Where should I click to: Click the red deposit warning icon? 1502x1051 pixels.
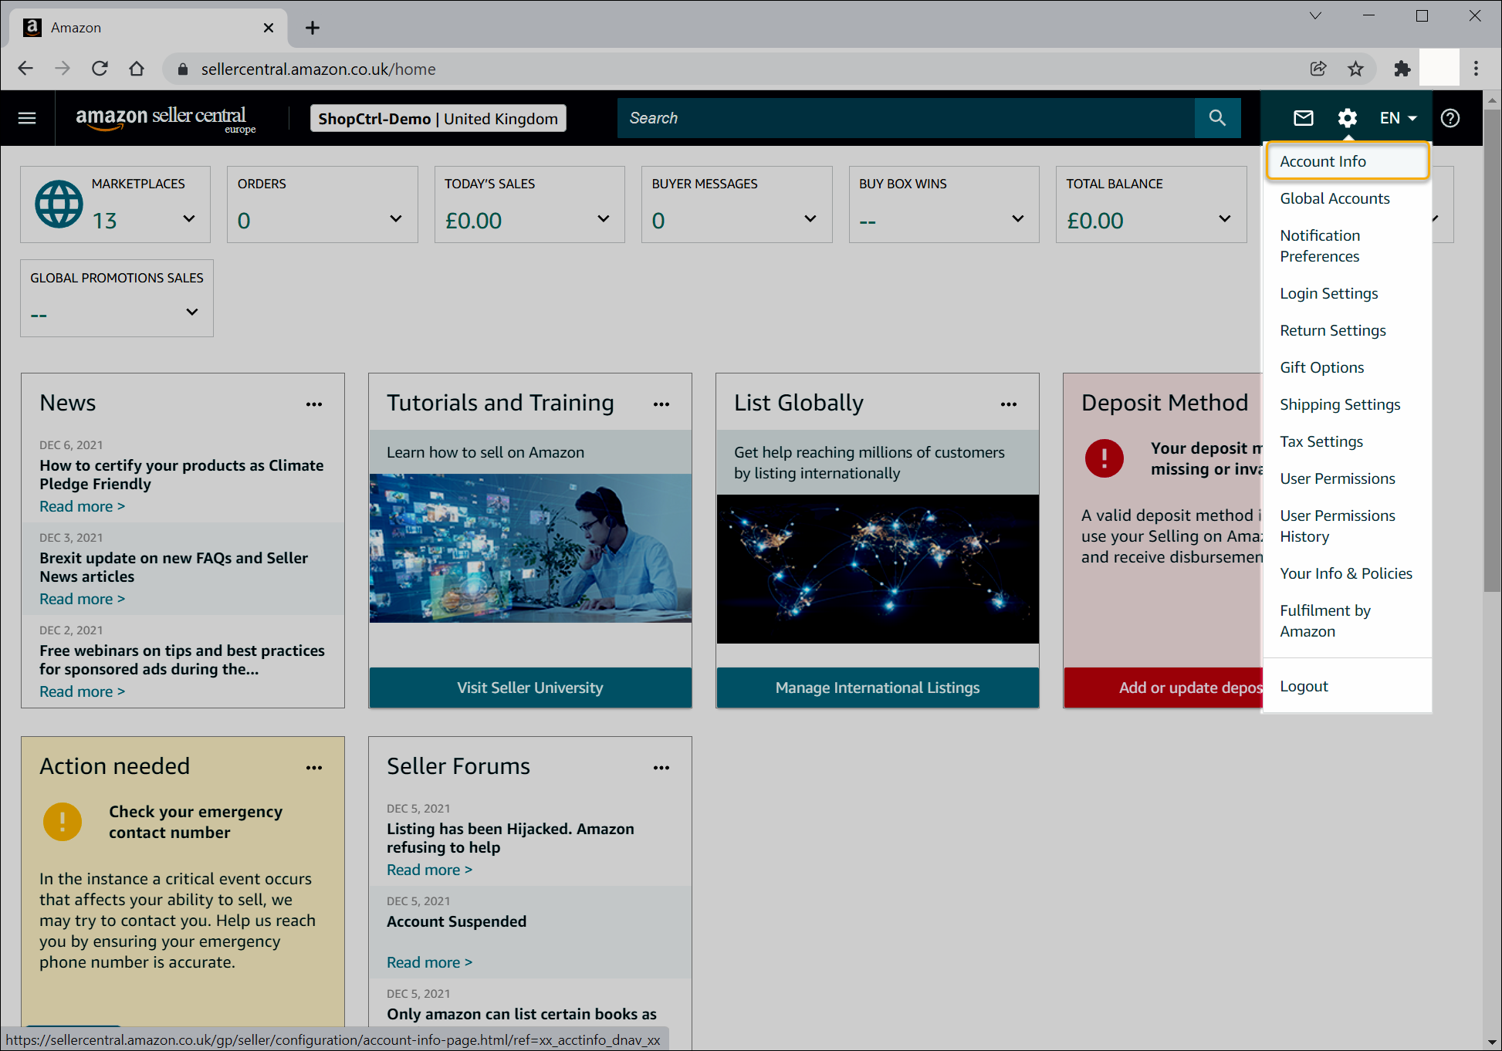[x=1105, y=458]
